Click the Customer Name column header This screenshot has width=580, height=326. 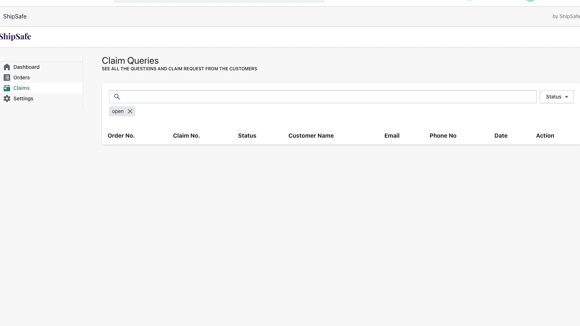click(311, 135)
